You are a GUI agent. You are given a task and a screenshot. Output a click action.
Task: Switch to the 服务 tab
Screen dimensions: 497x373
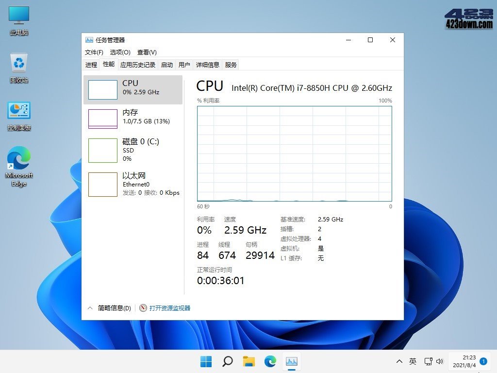pos(231,65)
